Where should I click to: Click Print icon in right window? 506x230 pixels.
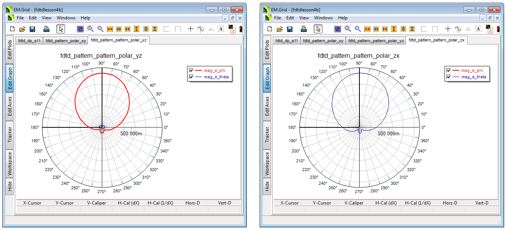304,29
